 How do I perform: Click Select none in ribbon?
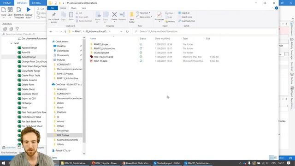[185, 17]
